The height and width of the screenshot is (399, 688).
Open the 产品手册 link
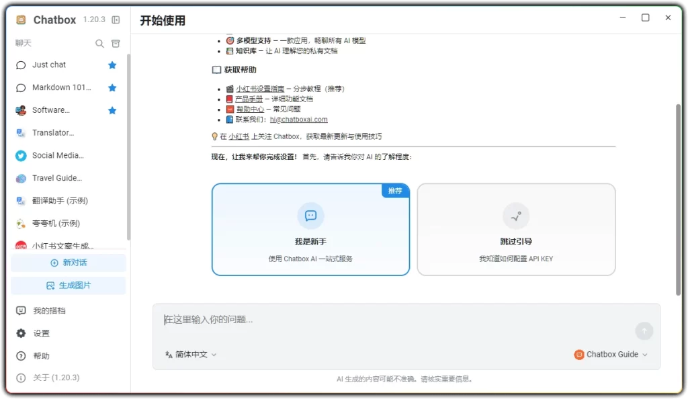[249, 99]
